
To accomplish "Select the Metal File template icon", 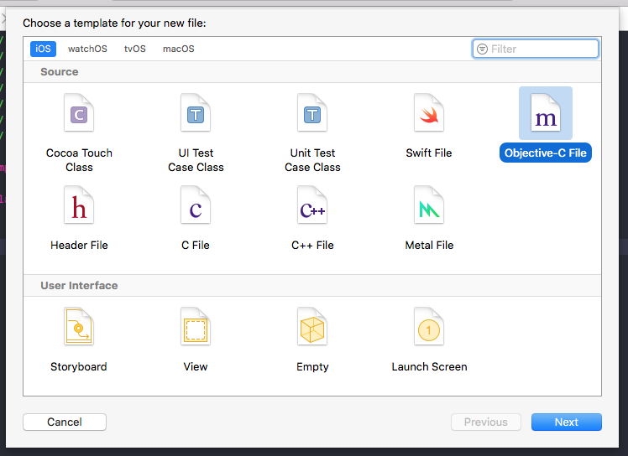I will (x=429, y=205).
